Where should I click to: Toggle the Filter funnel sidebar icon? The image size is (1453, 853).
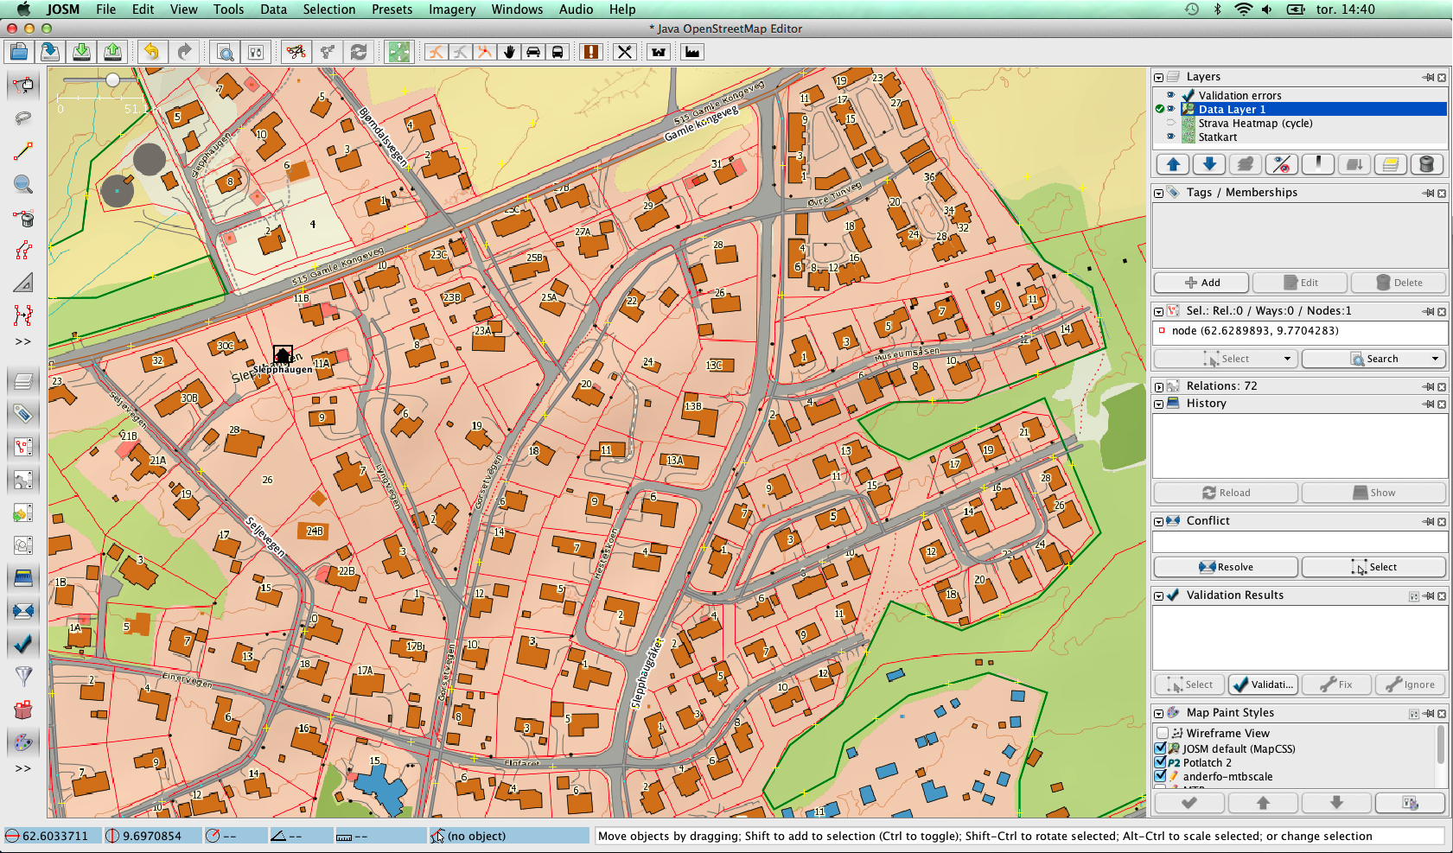tap(23, 676)
